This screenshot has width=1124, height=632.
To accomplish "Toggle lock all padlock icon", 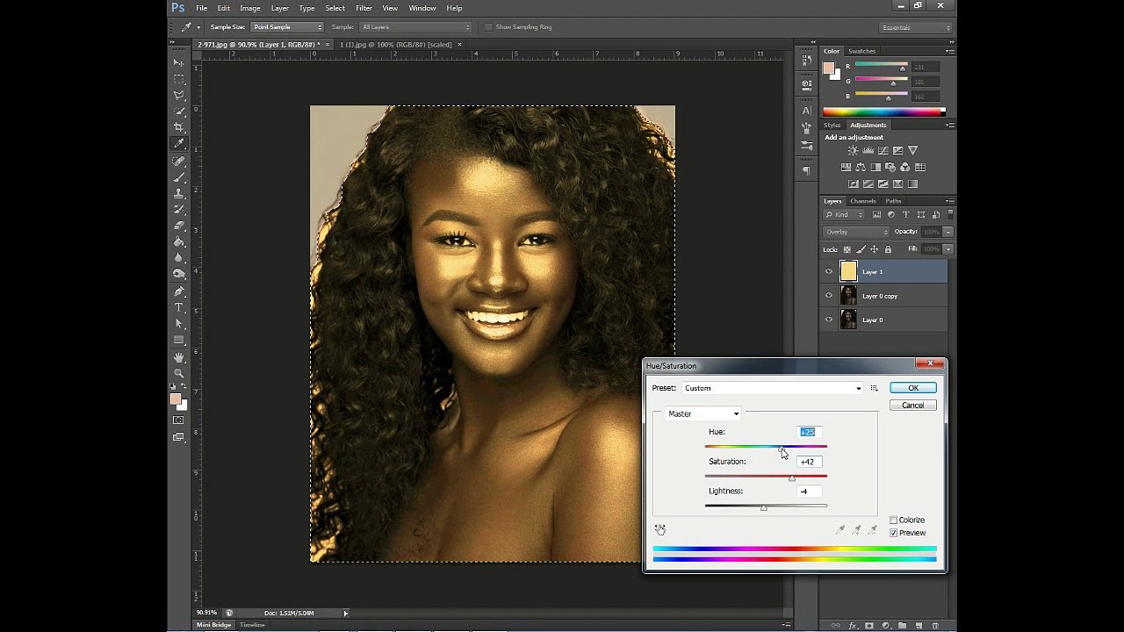I will point(888,249).
